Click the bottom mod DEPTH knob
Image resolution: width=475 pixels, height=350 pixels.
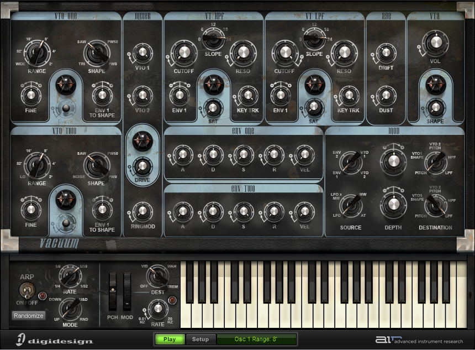pyautogui.click(x=393, y=205)
